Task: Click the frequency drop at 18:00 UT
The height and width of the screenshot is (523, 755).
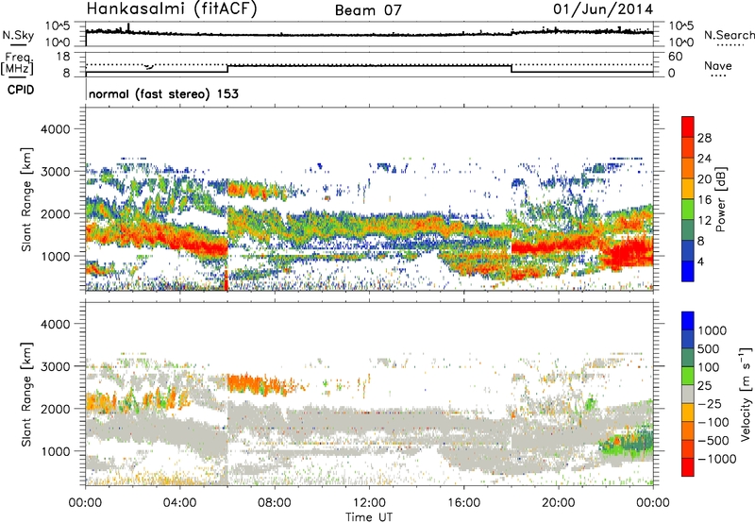Action: [512, 69]
